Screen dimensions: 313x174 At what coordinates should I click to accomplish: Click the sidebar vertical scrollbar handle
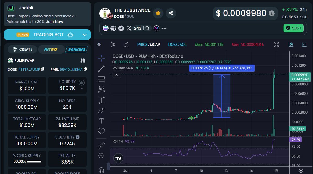point(109,166)
